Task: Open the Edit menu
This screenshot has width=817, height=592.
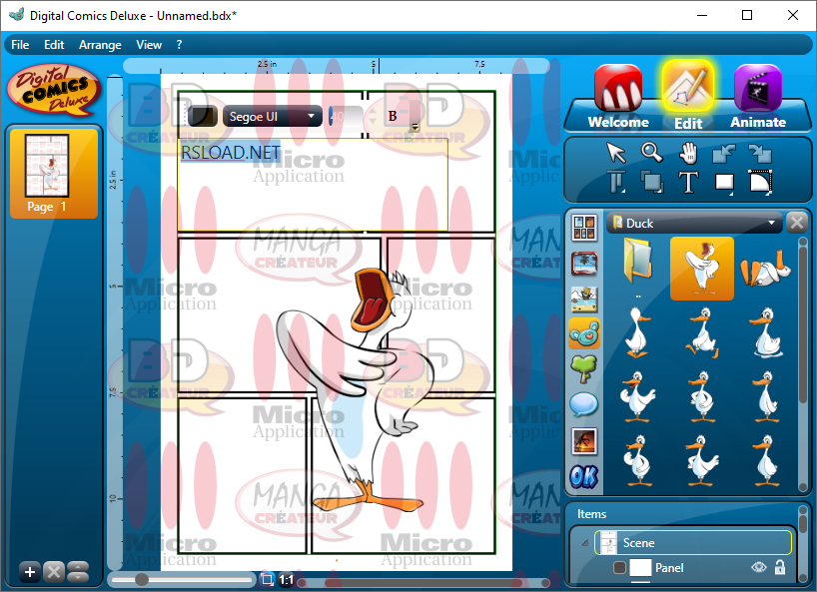Action: [54, 45]
